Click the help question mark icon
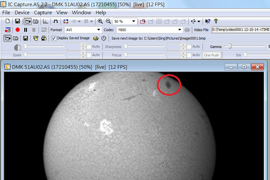 tap(216, 21)
